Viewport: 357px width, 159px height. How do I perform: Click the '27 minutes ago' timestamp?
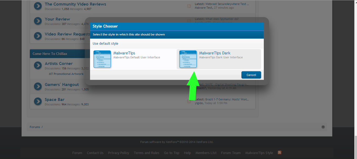pos(224,8)
